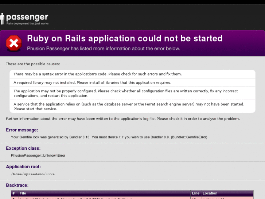Click the 'Location' column header in the backtrace table
The image size is (265, 199).
tap(210, 193)
